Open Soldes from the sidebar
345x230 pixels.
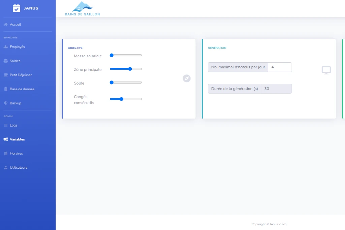pyautogui.click(x=15, y=61)
